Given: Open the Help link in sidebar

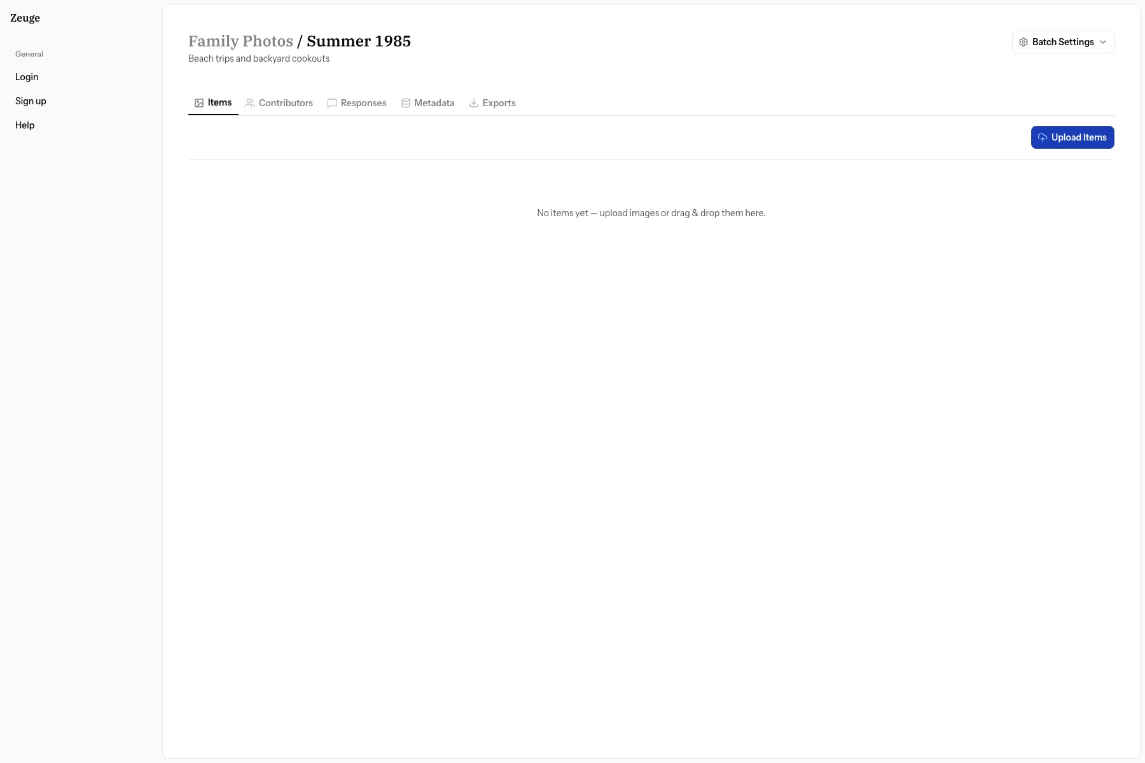Looking at the screenshot, I should pos(25,125).
